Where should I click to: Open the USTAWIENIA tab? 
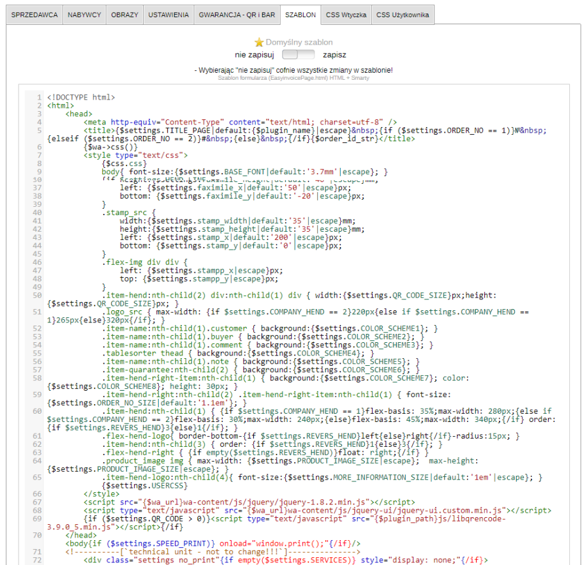(168, 15)
